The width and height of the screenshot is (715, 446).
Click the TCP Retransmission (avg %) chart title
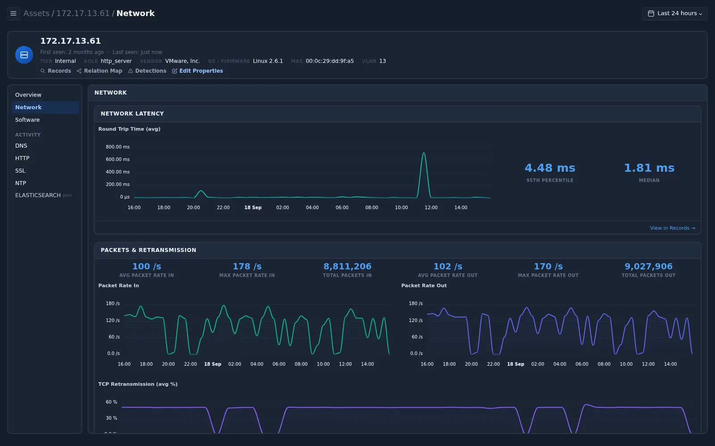pos(138,384)
